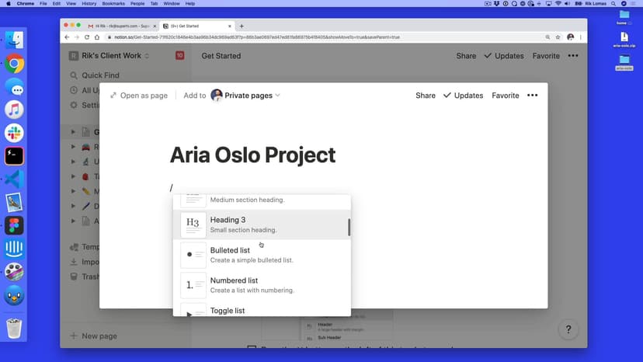
Task: Open the Figma app in the dock
Action: (14, 225)
